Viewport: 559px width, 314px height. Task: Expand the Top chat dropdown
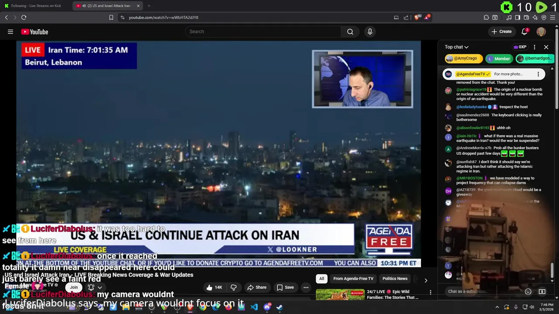456,47
